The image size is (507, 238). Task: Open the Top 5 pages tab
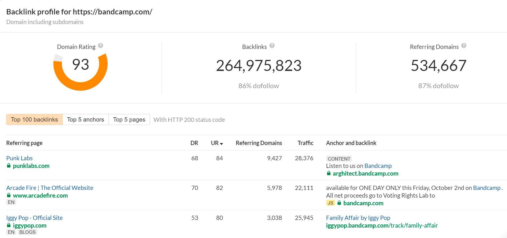click(129, 120)
